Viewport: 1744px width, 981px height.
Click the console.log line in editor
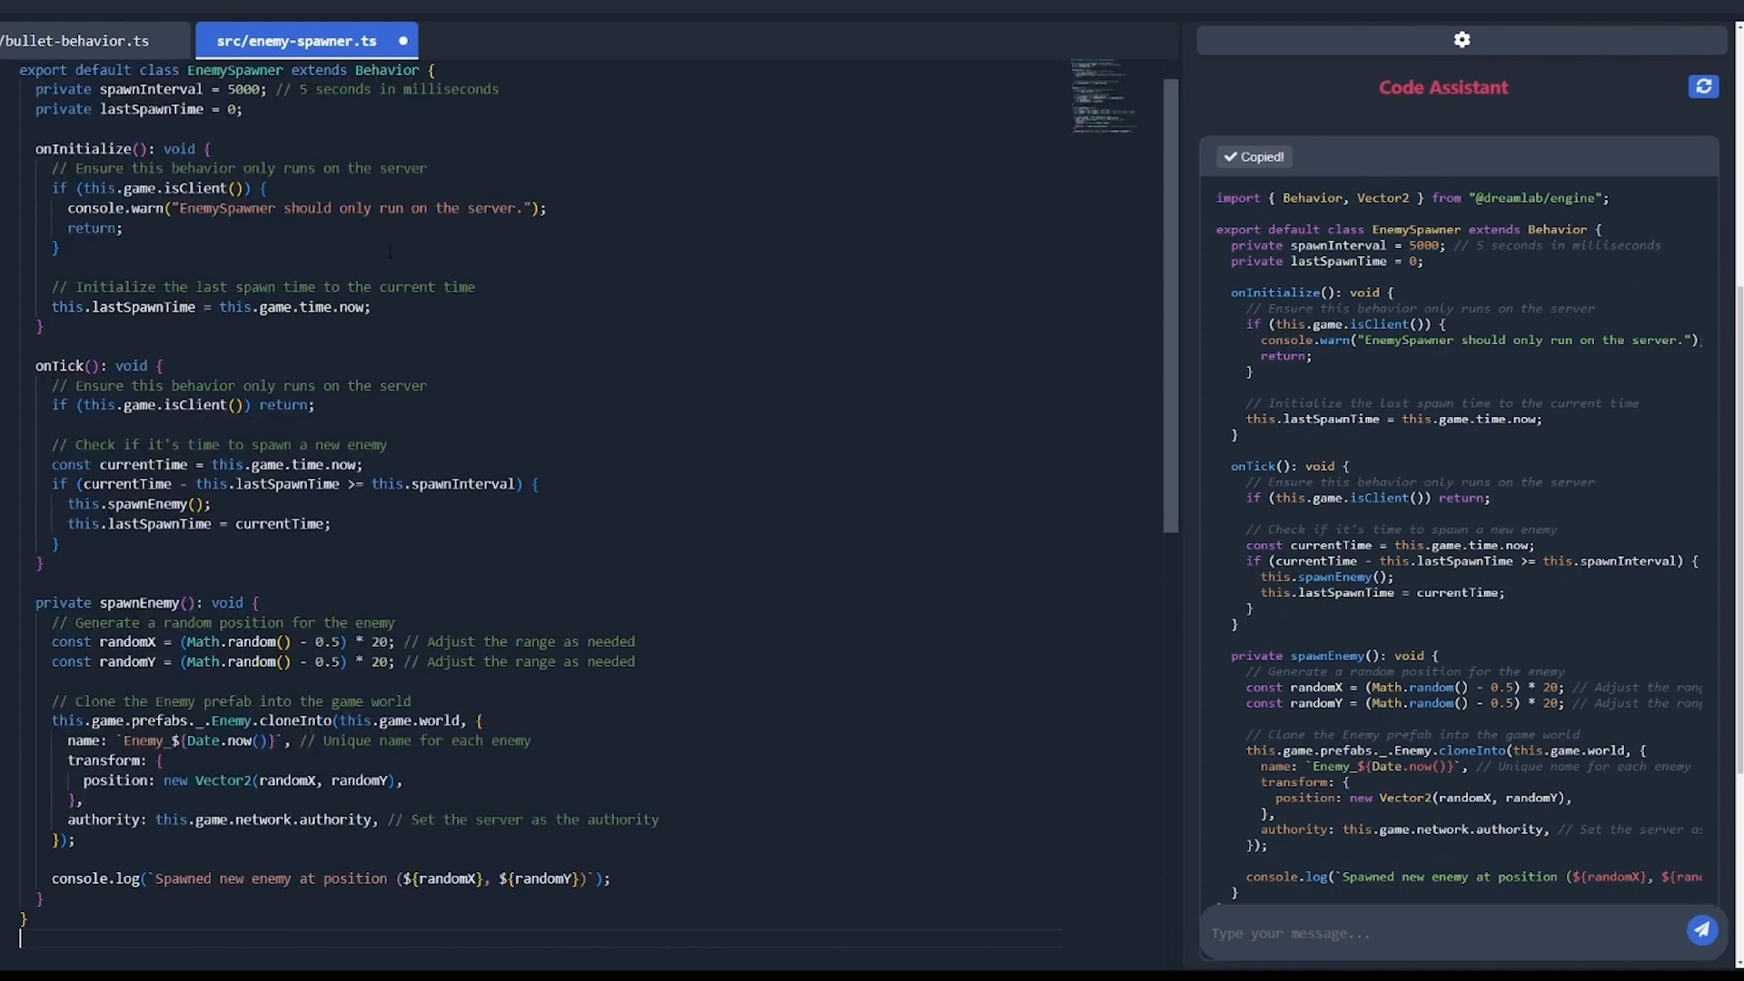331,879
